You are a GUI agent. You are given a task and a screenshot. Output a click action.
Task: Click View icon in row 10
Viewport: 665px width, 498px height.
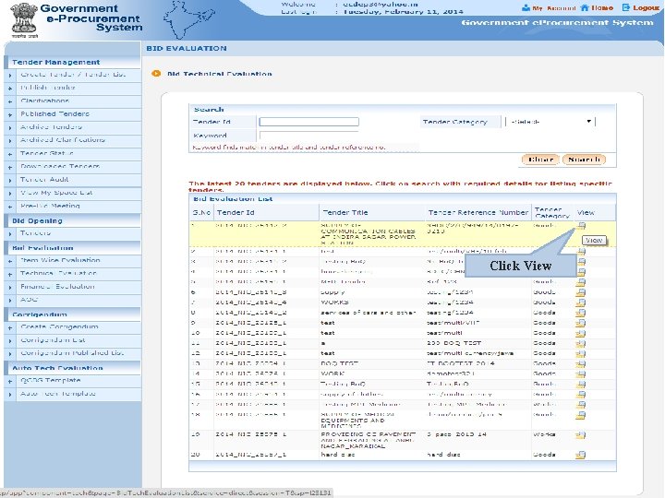click(x=581, y=333)
